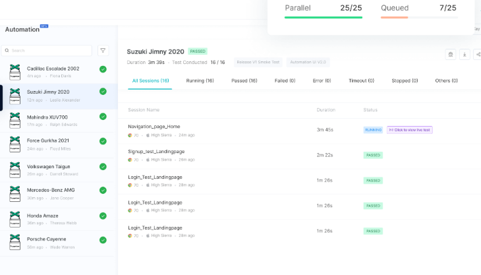Click Cadillac Escalade 2002 build icon
The height and width of the screenshot is (275, 481).
(14, 72)
